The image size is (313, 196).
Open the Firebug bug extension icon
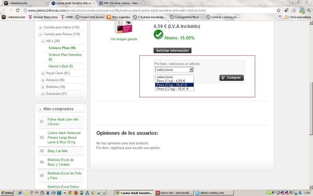[286, 10]
